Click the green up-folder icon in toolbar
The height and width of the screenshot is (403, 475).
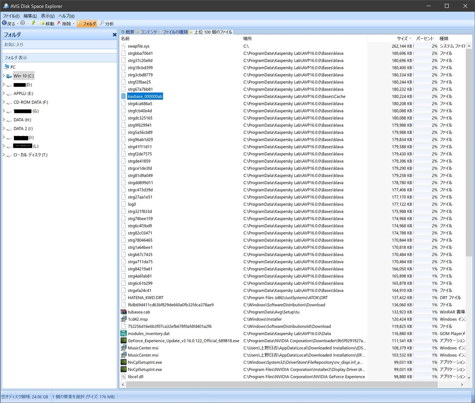tap(33, 23)
